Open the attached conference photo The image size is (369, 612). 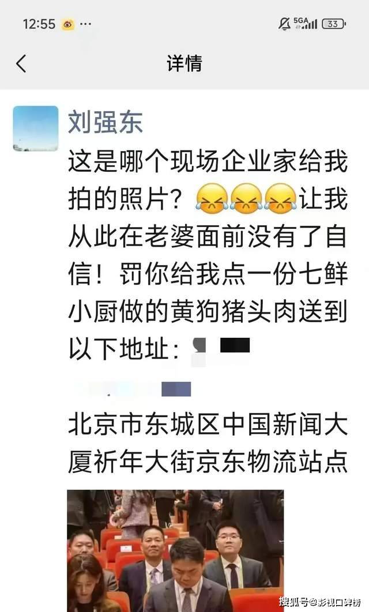coord(175,551)
